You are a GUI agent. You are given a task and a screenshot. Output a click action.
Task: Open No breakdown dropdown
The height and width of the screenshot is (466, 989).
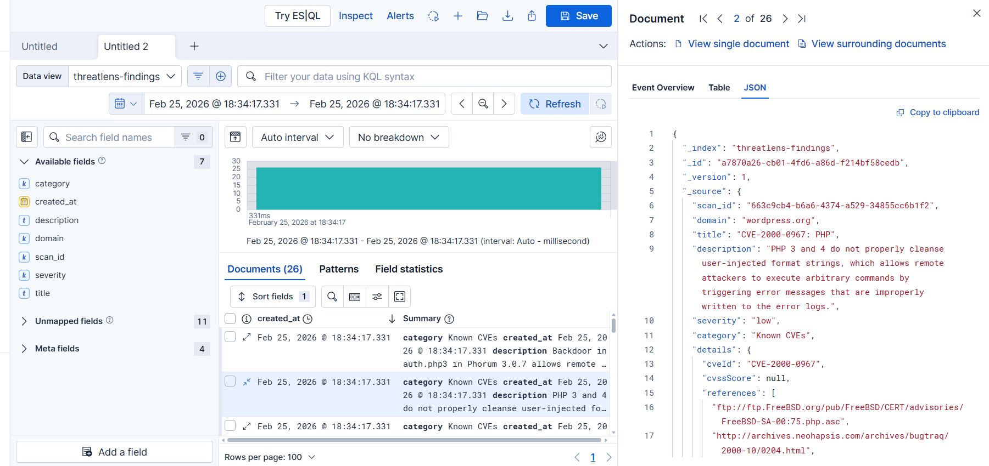click(399, 137)
